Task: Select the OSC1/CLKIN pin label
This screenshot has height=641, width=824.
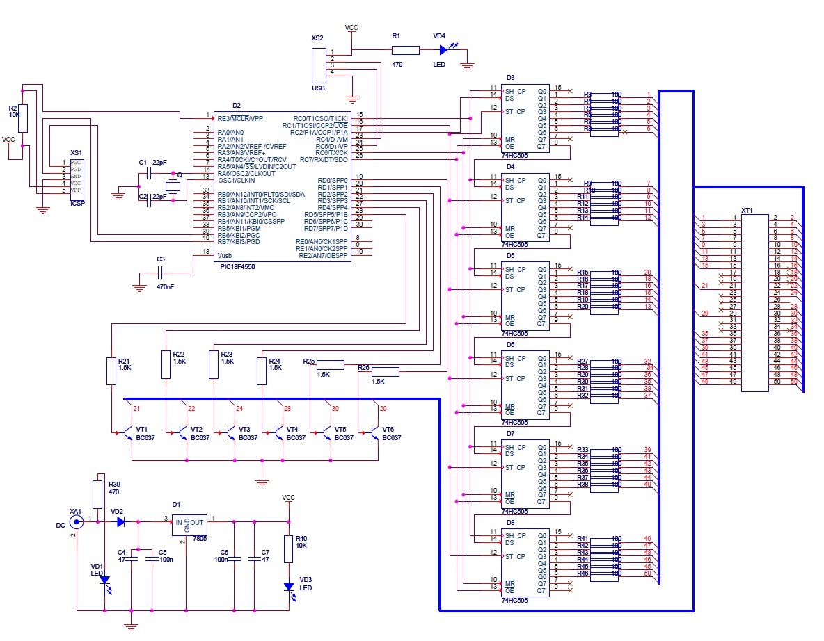Action: (237, 180)
